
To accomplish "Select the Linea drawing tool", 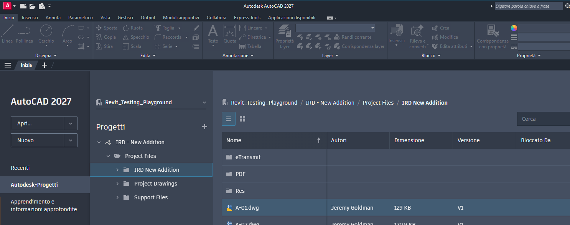I will [7, 34].
